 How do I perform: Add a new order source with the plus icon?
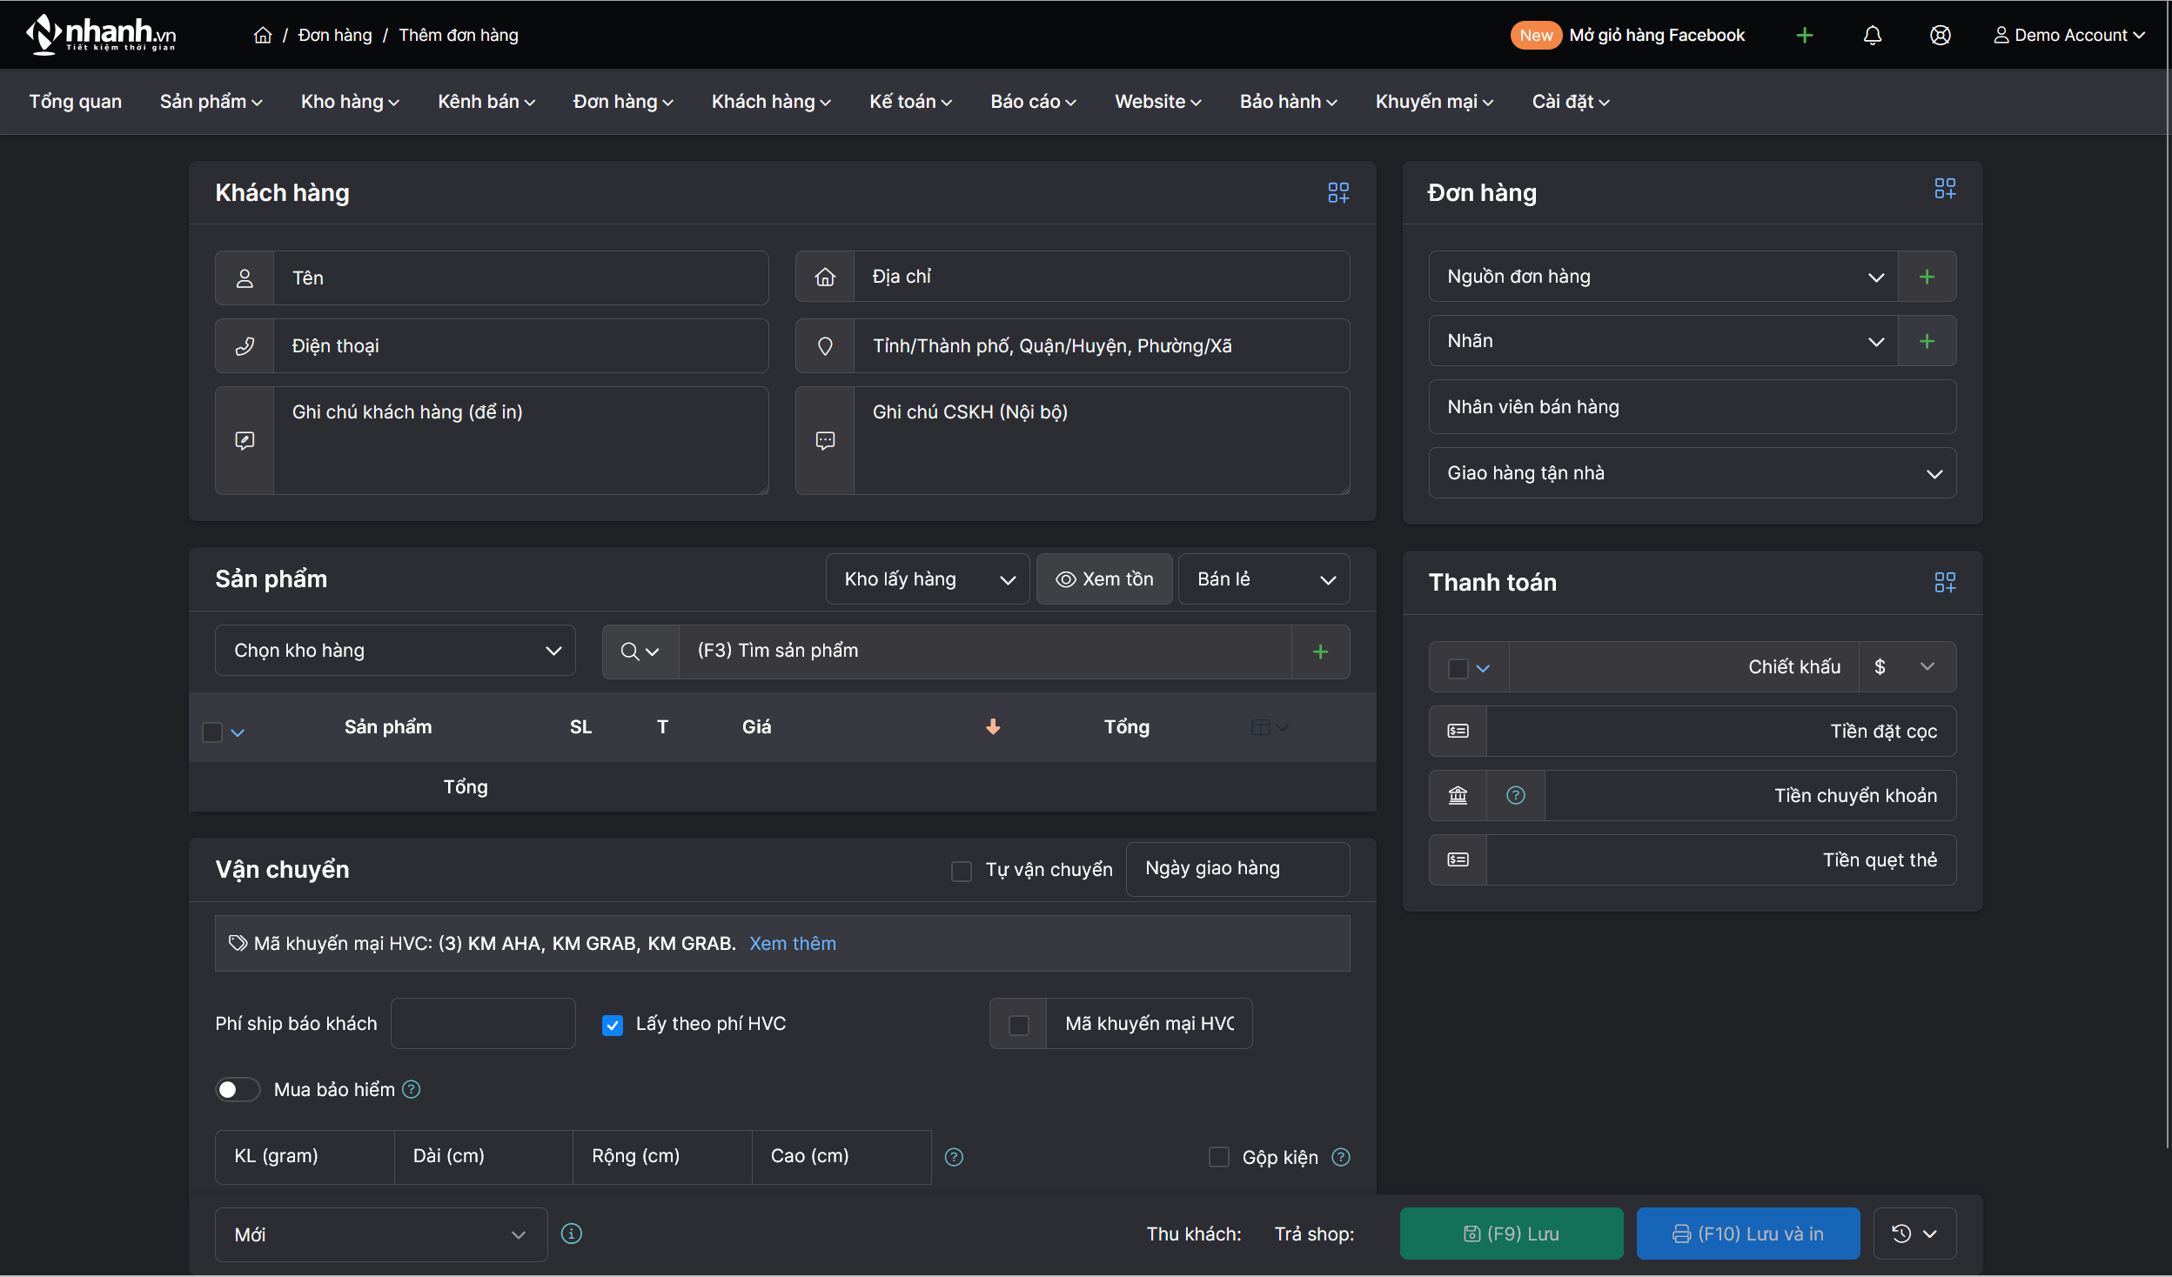pos(1927,277)
